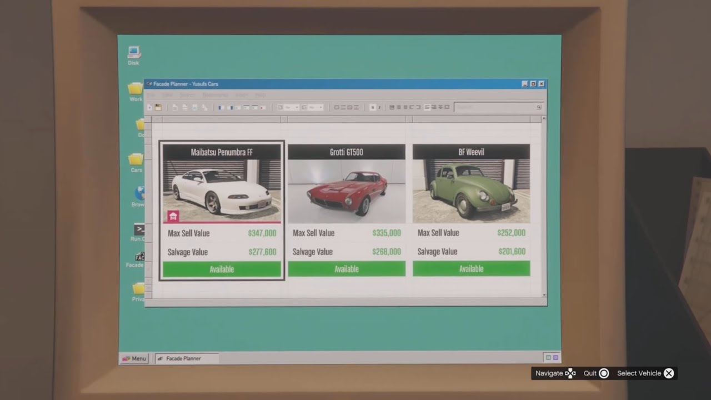The image size is (711, 400).
Task: Select the white Penumbra FF car image
Action: coord(222,192)
